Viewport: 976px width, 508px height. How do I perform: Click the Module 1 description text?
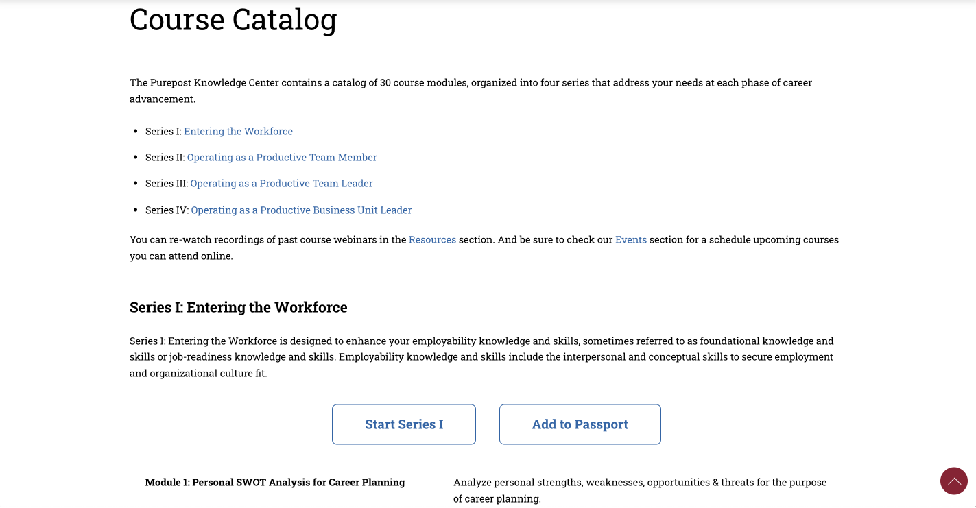tap(639, 489)
